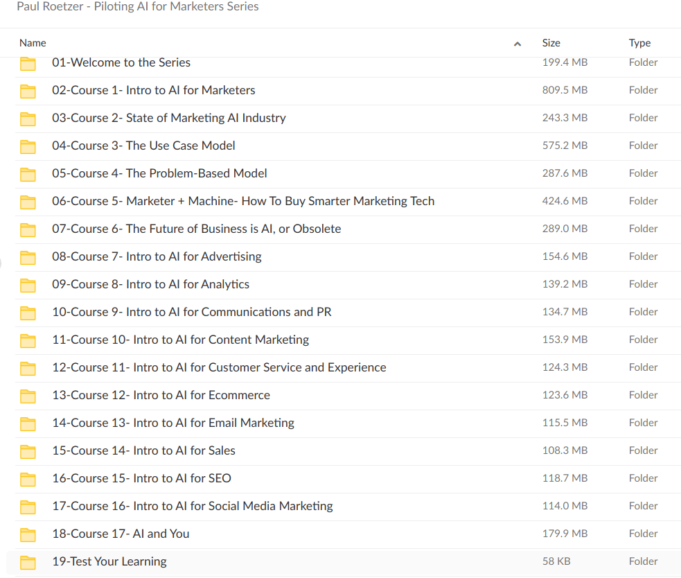Image resolution: width=681 pixels, height=578 pixels.
Task: Open 06-Course 5- Marketer + Machine folder
Action: (x=243, y=201)
